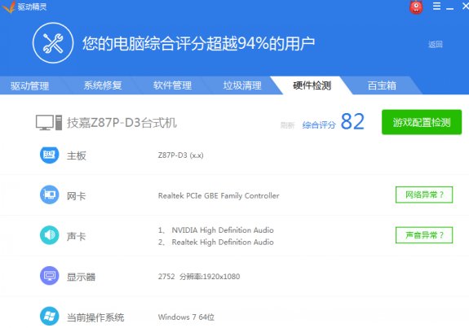This screenshot has width=469, height=328.
Task: Click the 声卡 speaker icon
Action: click(50, 235)
